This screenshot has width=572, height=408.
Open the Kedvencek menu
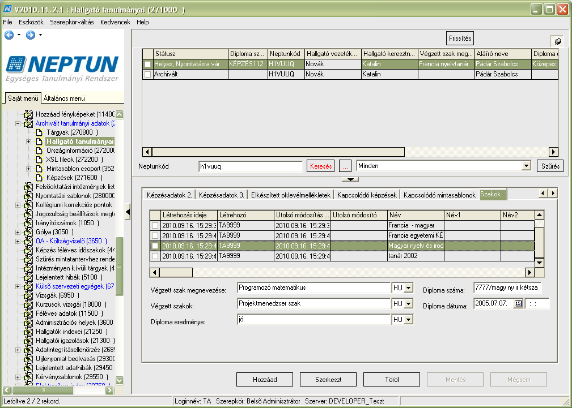(115, 22)
